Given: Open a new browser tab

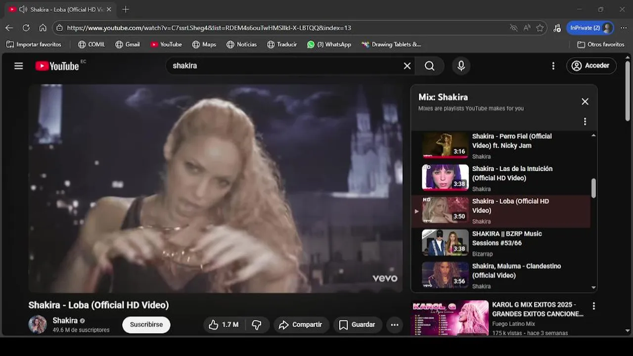Looking at the screenshot, I should (126, 9).
